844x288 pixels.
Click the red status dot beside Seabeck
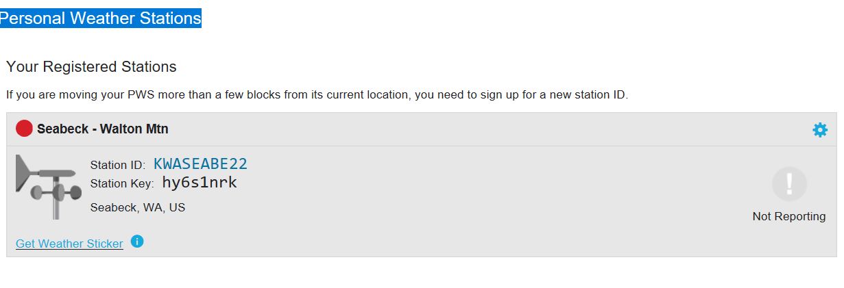pyautogui.click(x=24, y=129)
